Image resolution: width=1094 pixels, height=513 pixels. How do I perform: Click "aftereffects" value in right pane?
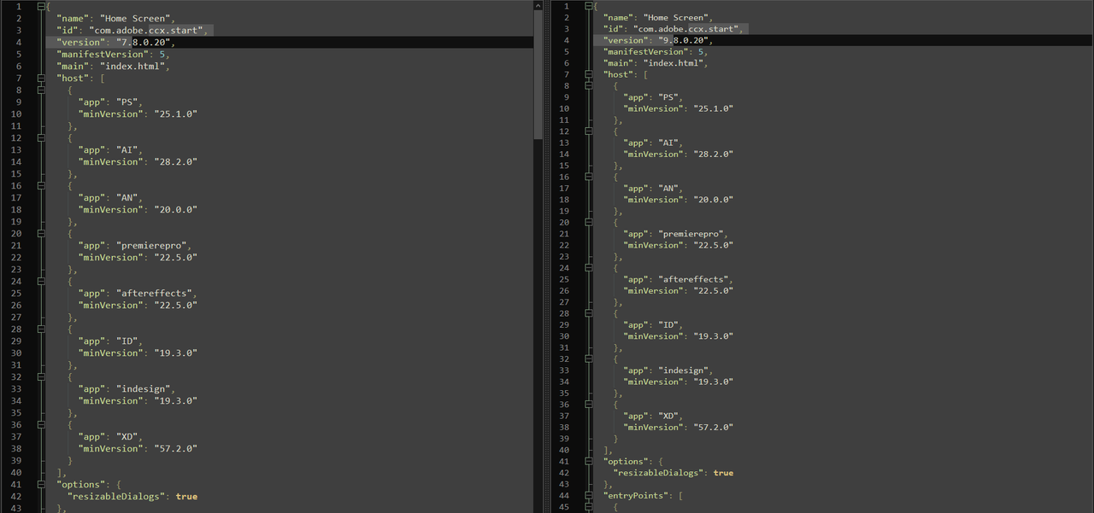[693, 279]
